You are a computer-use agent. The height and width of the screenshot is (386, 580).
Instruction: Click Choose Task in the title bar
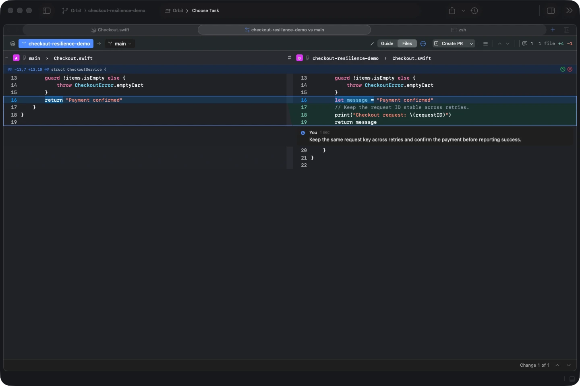tap(205, 10)
